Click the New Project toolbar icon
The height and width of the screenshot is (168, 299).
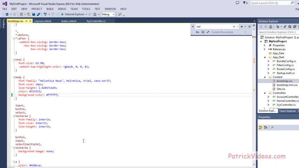21,14
